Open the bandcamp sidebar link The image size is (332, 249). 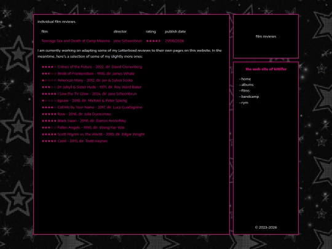click(x=250, y=97)
